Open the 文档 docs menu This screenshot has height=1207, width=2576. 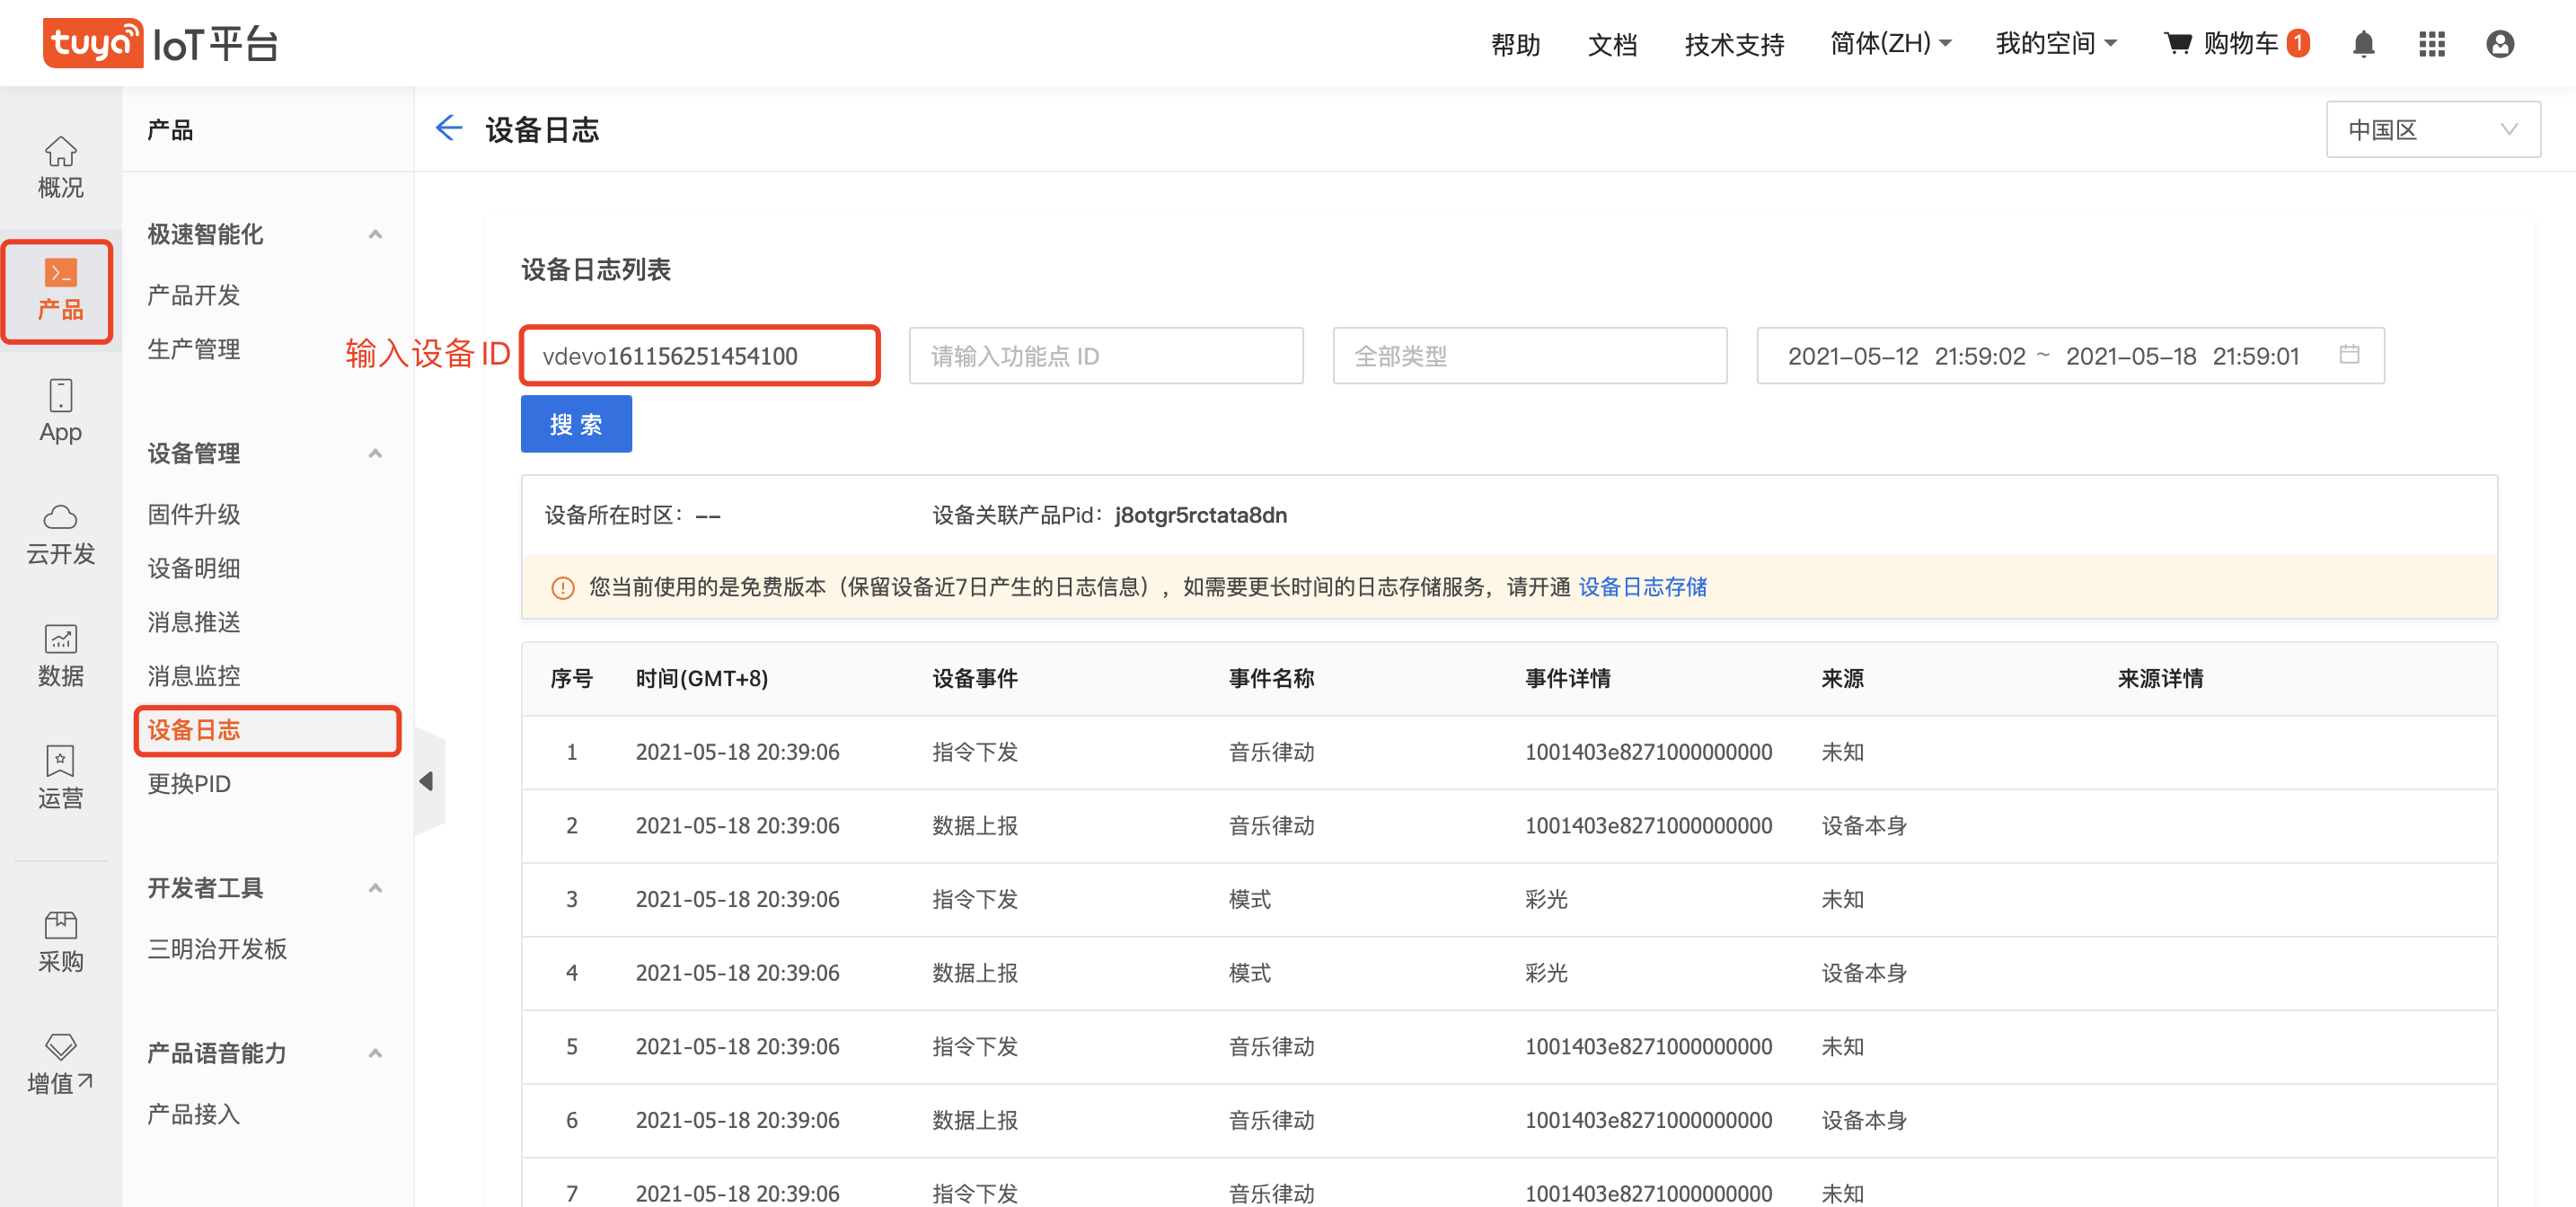1612,43
